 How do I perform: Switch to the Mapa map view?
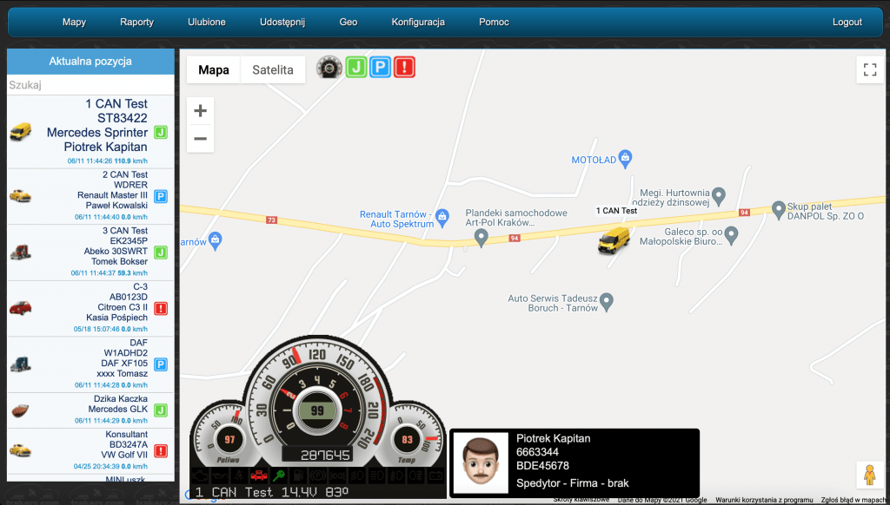pyautogui.click(x=214, y=69)
